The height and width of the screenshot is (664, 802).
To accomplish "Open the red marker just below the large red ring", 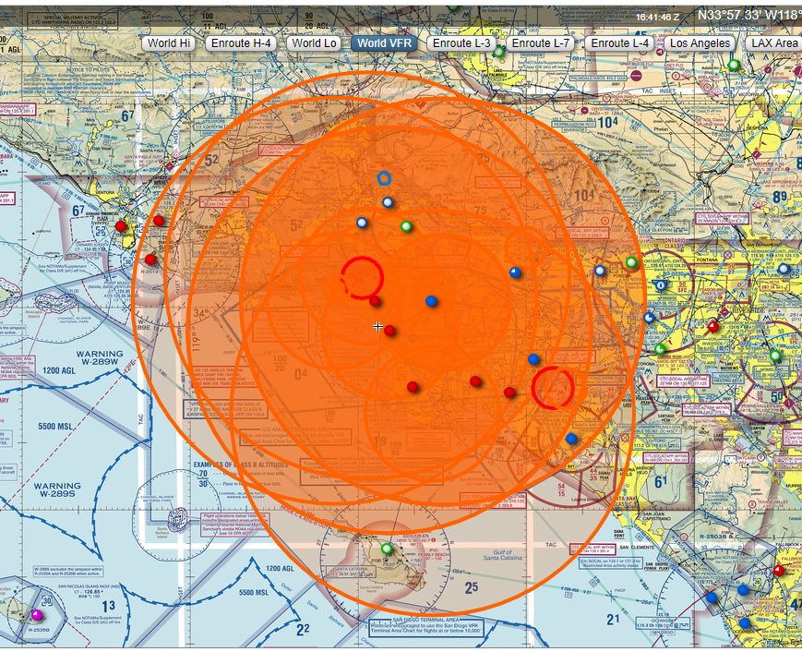I will [x=375, y=301].
